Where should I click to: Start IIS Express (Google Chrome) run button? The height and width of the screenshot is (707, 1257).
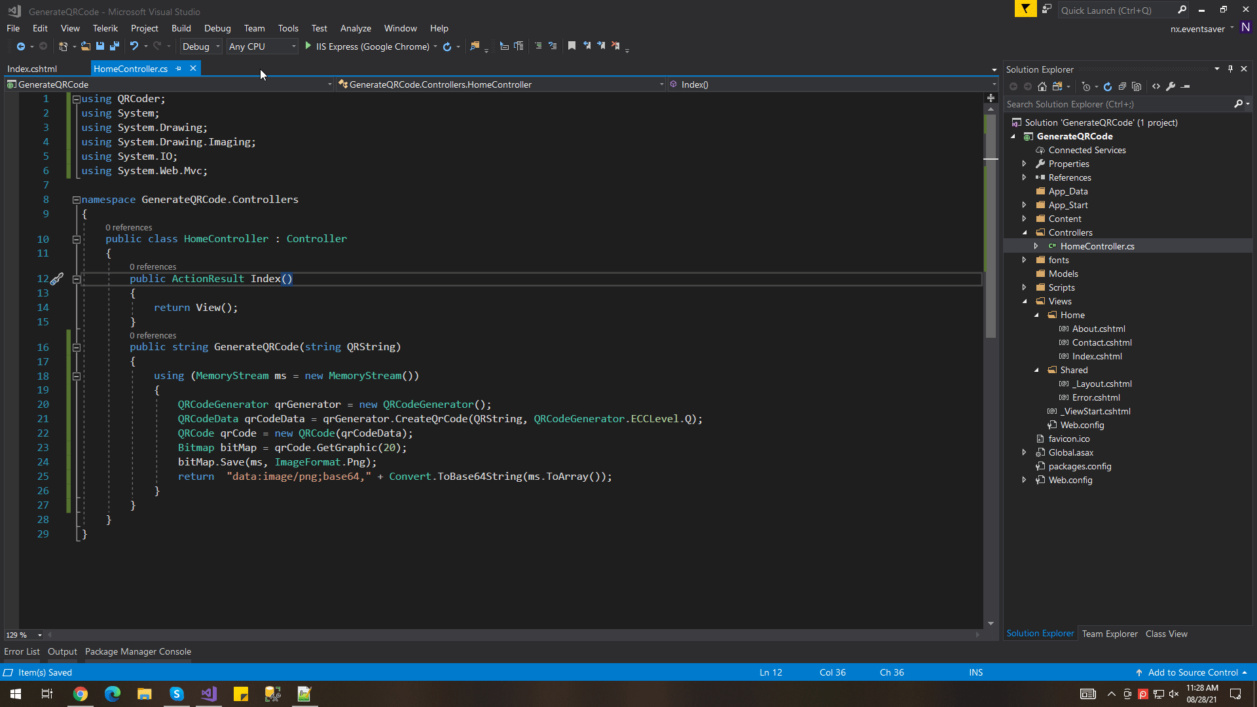pos(308,46)
